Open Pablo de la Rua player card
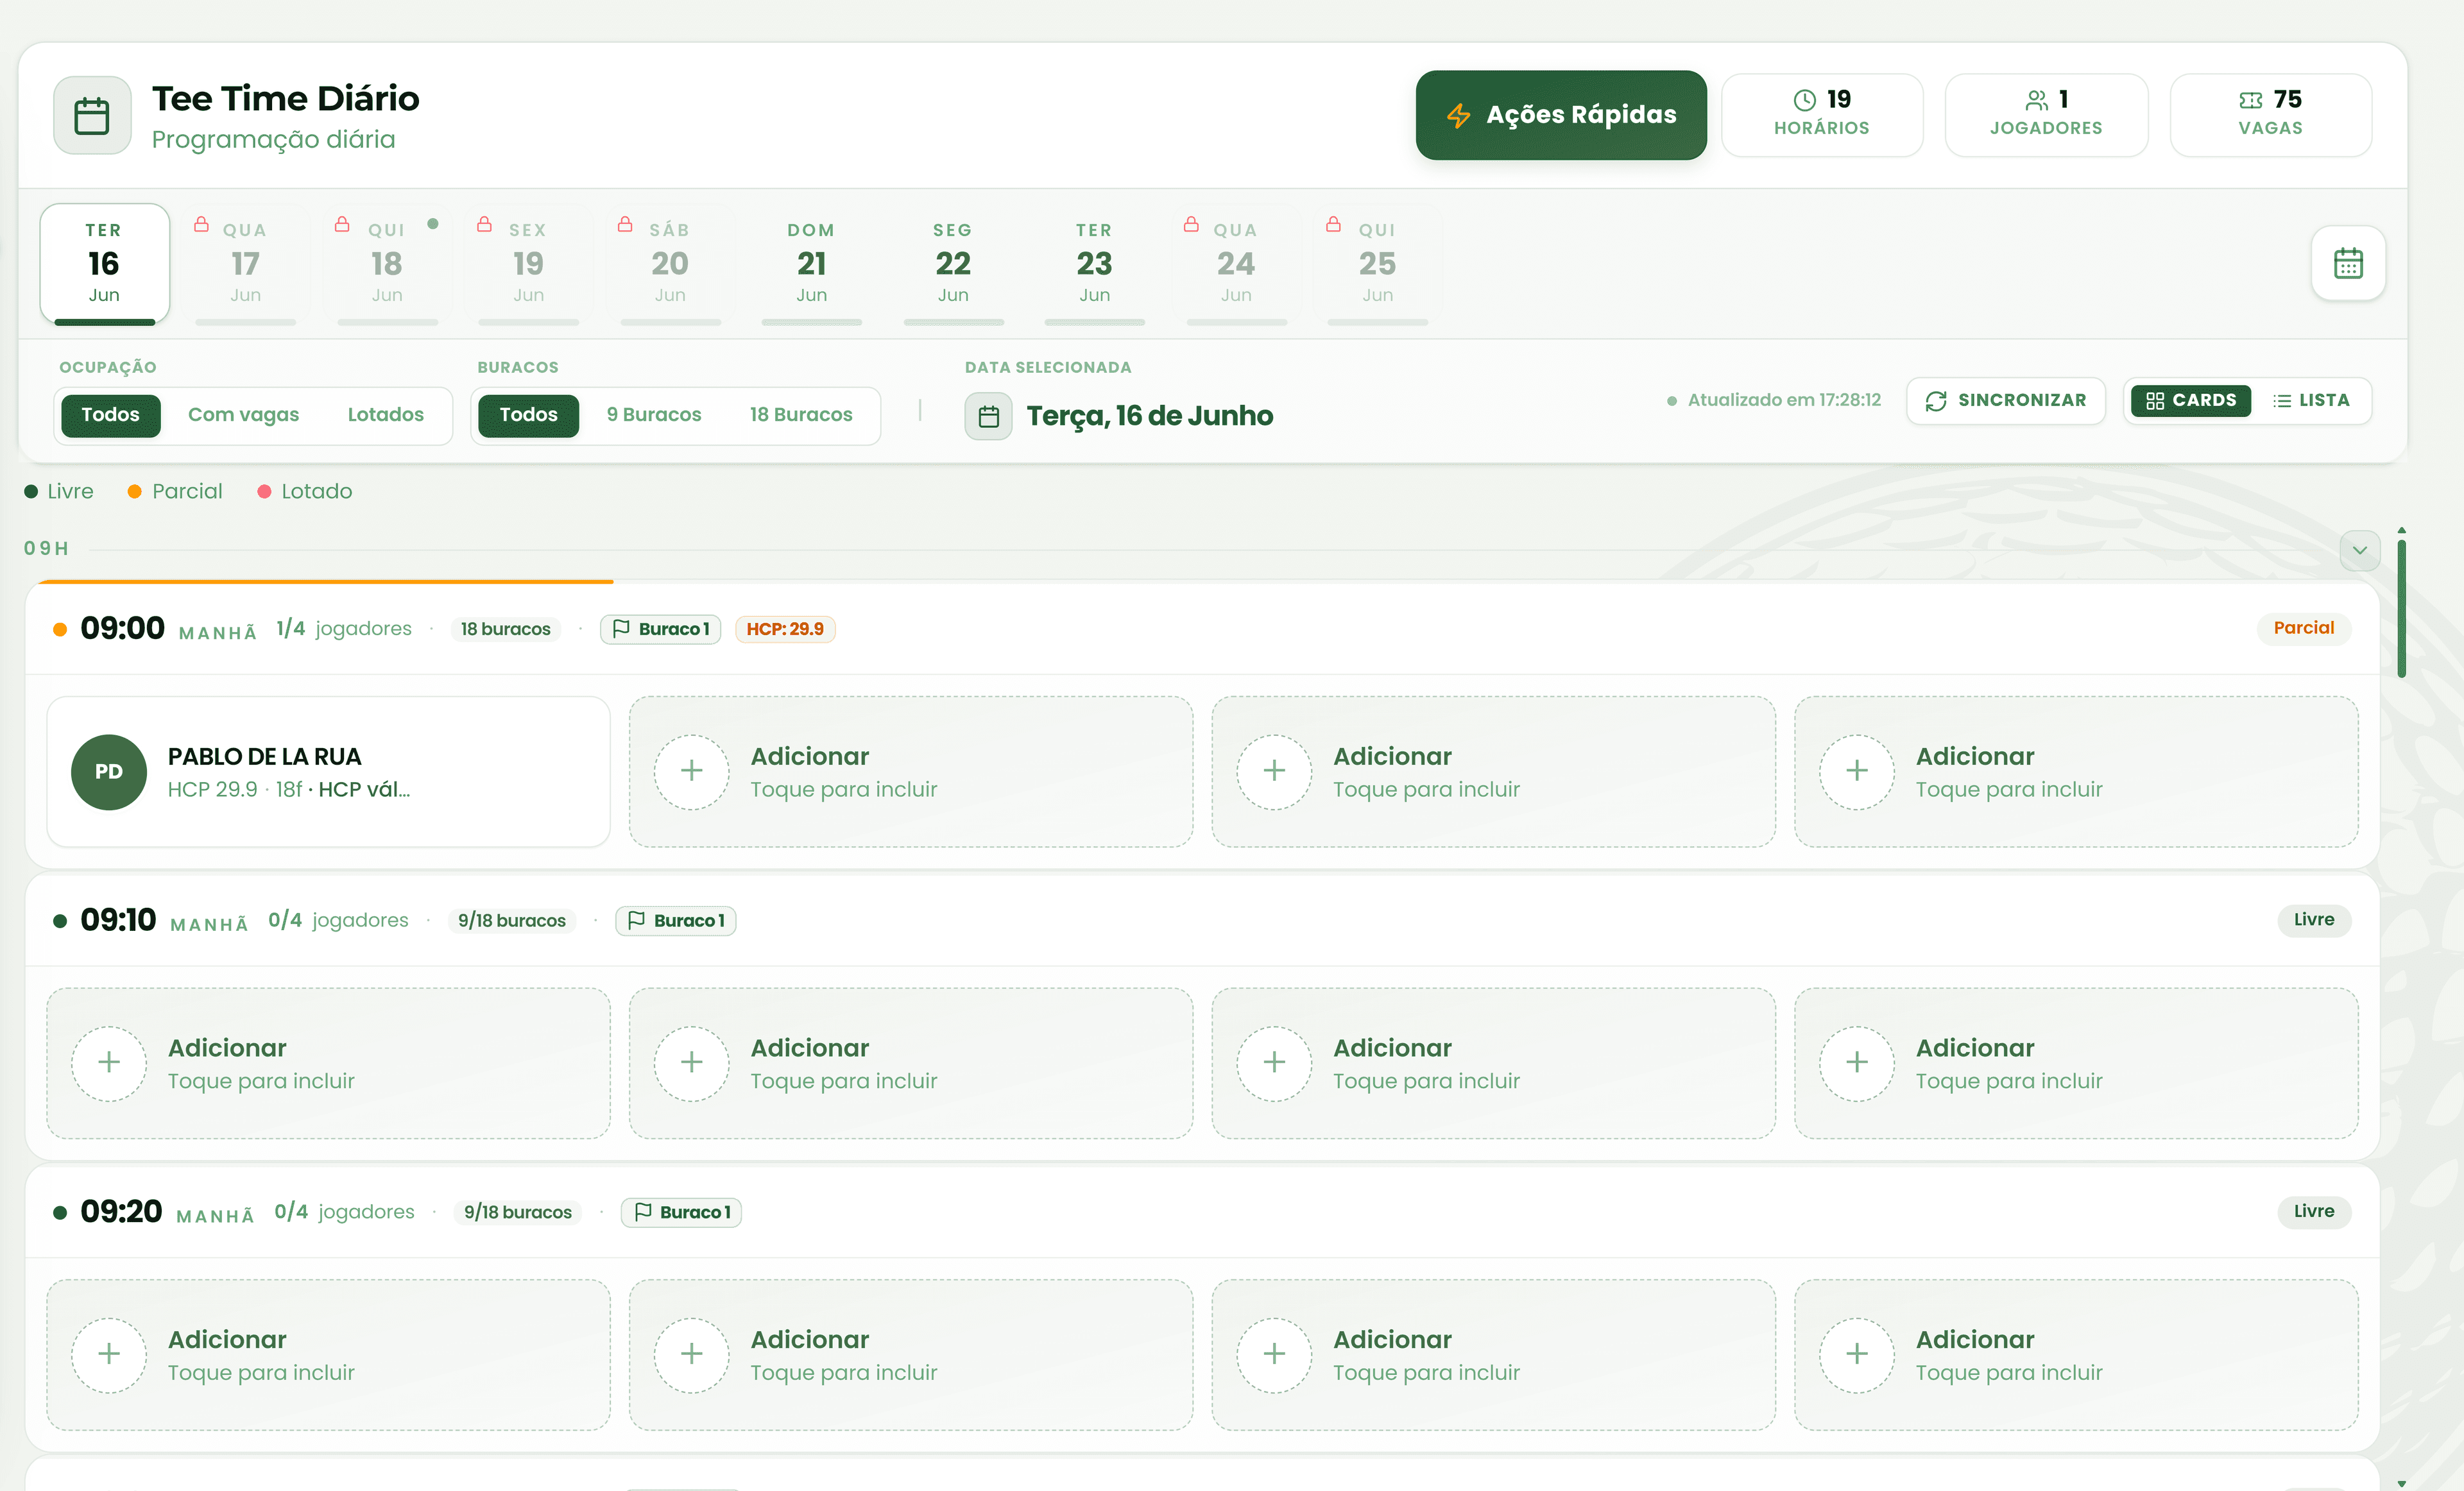Screen dimensions: 2464x1491 click(328, 772)
